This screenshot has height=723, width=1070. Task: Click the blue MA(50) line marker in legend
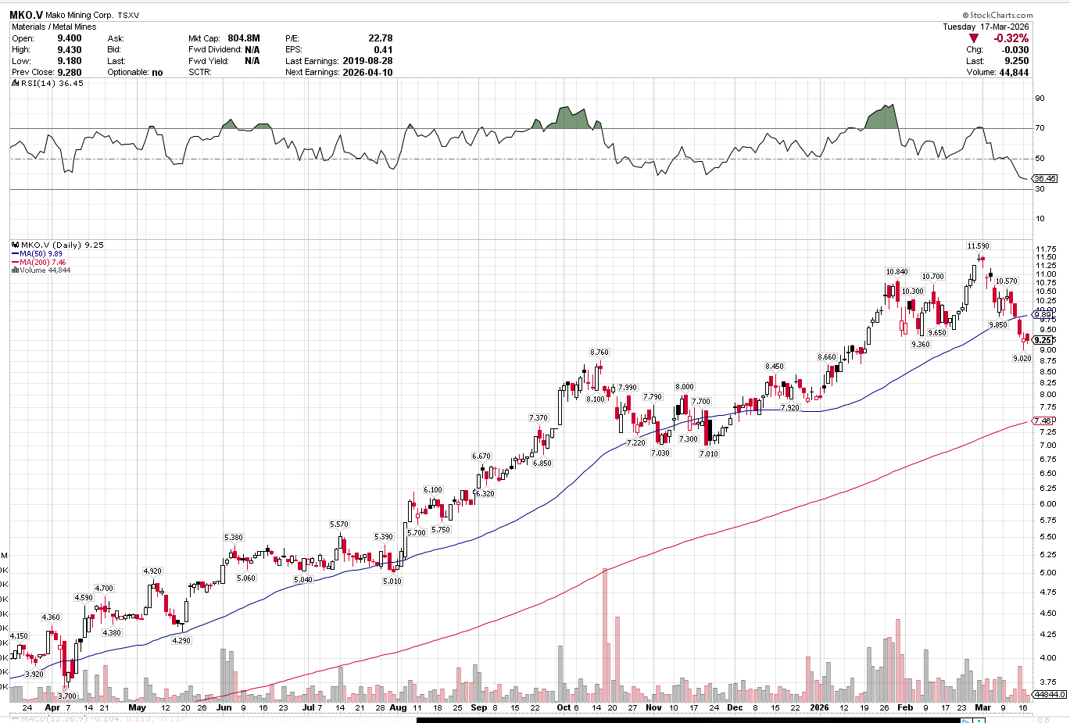[15, 254]
